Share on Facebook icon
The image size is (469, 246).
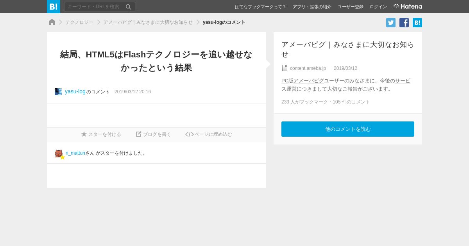point(404,23)
